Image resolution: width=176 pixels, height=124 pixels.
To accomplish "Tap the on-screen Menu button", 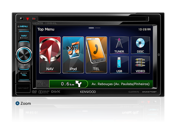I will [43, 84].
